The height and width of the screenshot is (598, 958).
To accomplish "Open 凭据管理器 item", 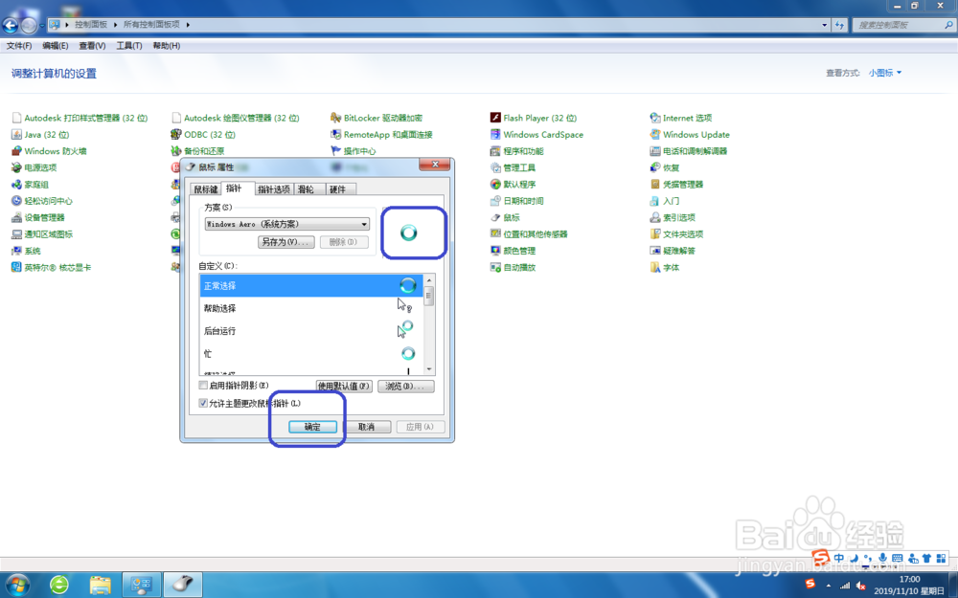I will (x=677, y=185).
